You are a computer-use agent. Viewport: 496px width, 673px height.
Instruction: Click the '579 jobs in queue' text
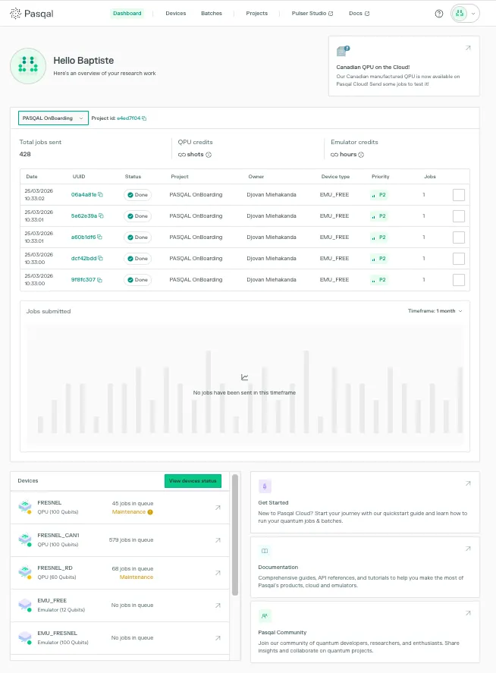tap(131, 540)
